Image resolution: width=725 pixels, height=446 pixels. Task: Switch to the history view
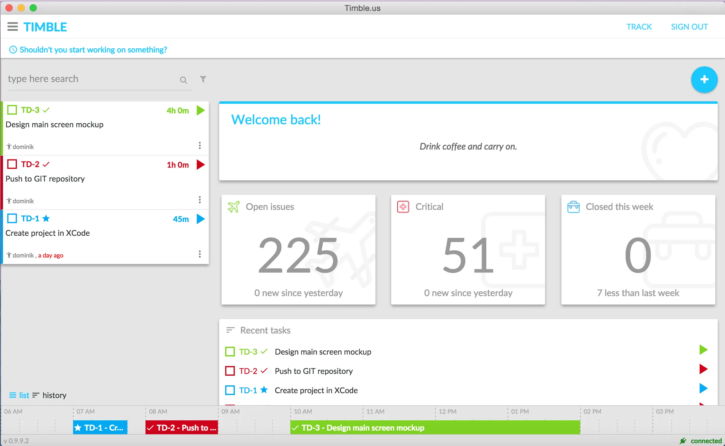pos(54,395)
